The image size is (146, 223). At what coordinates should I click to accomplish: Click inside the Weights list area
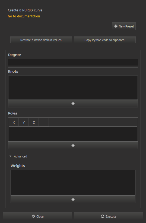pos(73,183)
